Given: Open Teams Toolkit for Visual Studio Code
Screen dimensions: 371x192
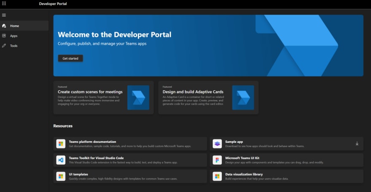Looking at the screenshot, I should click(x=130, y=160).
